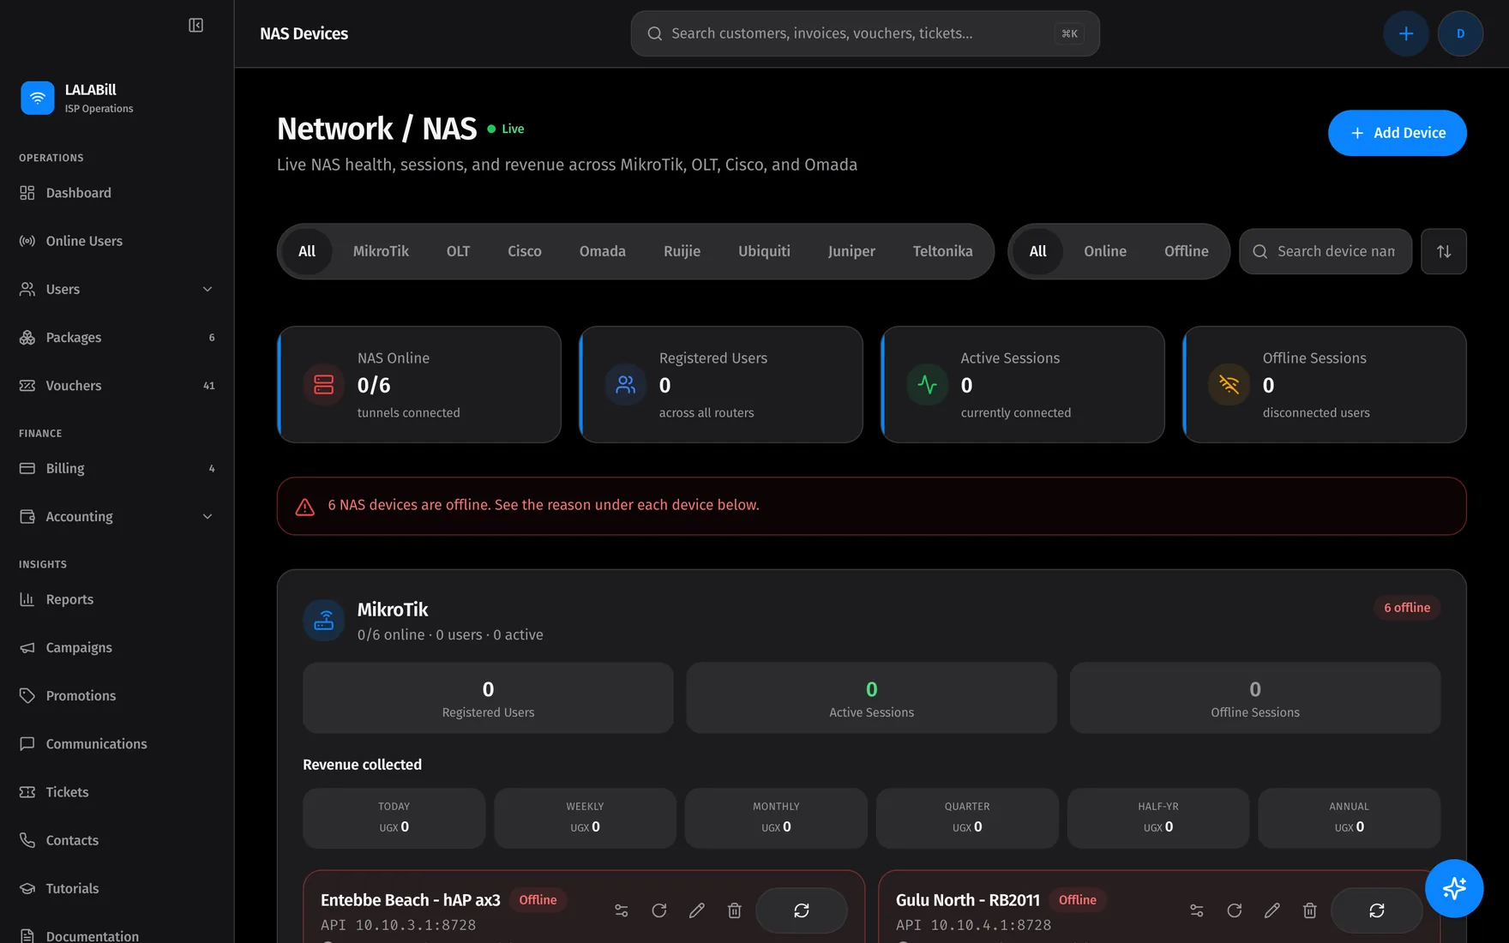Open Reports in the sidebar
The height and width of the screenshot is (943, 1509).
117,599
